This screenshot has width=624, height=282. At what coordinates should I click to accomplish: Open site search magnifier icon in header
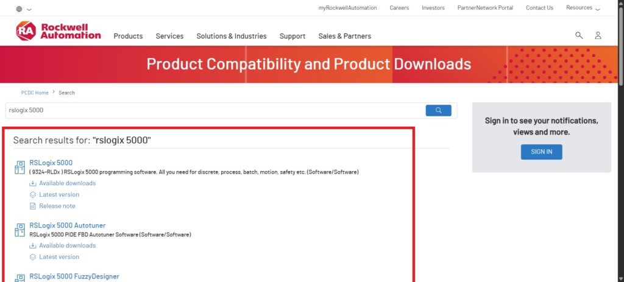(x=579, y=35)
